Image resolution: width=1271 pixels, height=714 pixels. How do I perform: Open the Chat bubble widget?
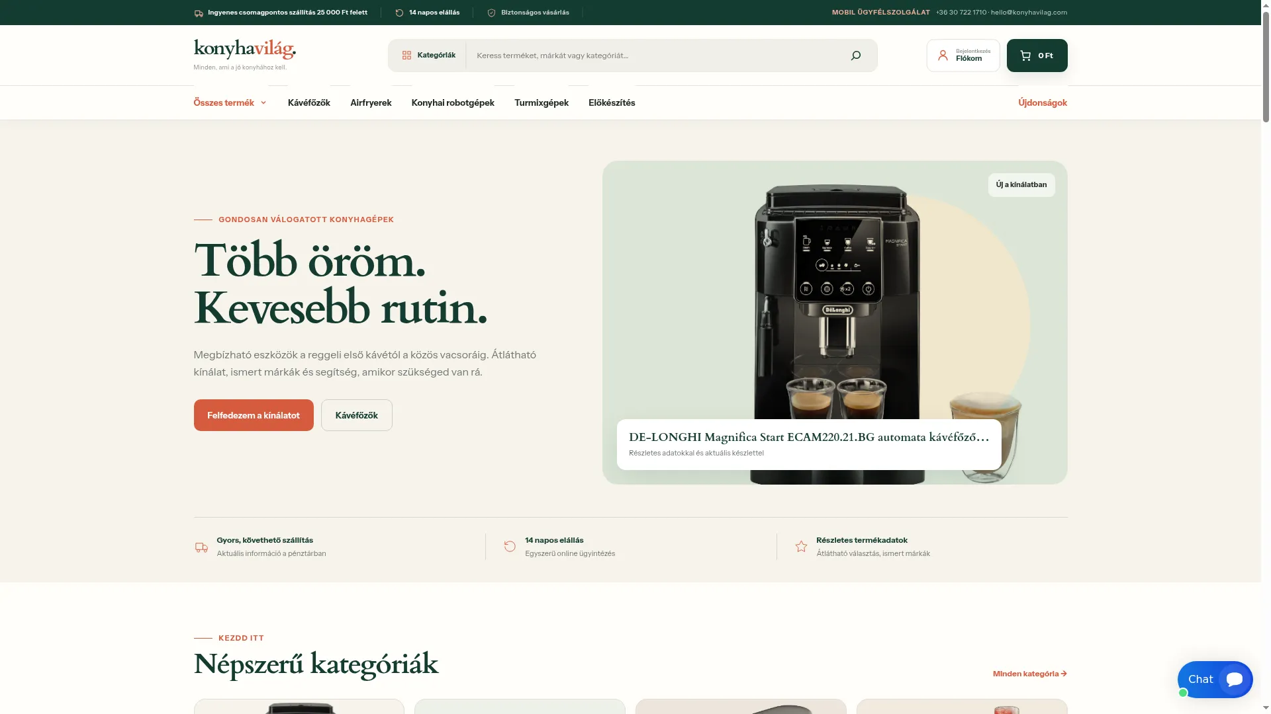click(x=1215, y=680)
